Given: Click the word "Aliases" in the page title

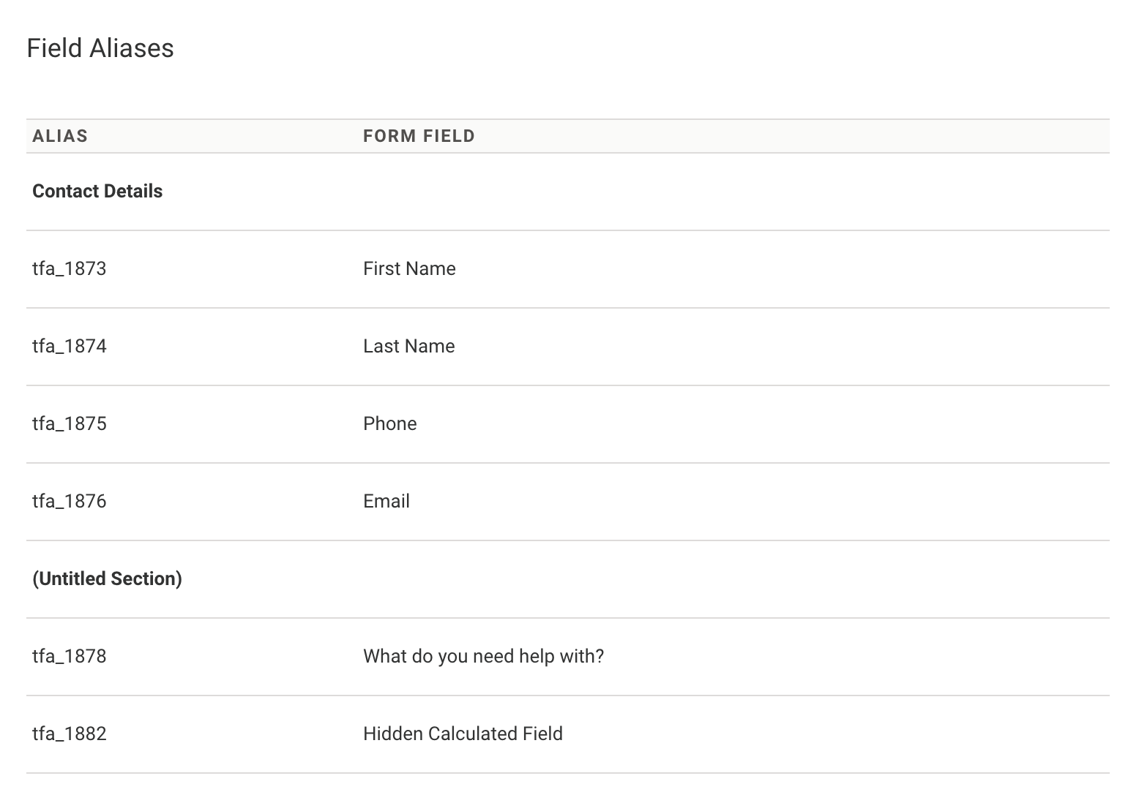Looking at the screenshot, I should click(132, 48).
